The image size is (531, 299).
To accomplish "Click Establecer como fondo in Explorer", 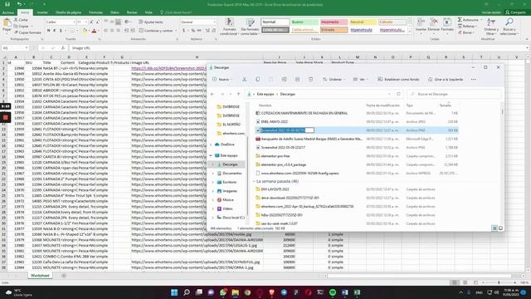I will 398,80.
